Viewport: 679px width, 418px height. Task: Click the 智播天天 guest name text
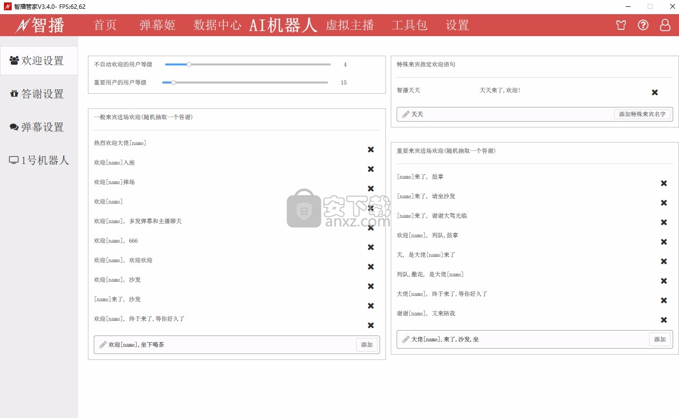tap(408, 90)
